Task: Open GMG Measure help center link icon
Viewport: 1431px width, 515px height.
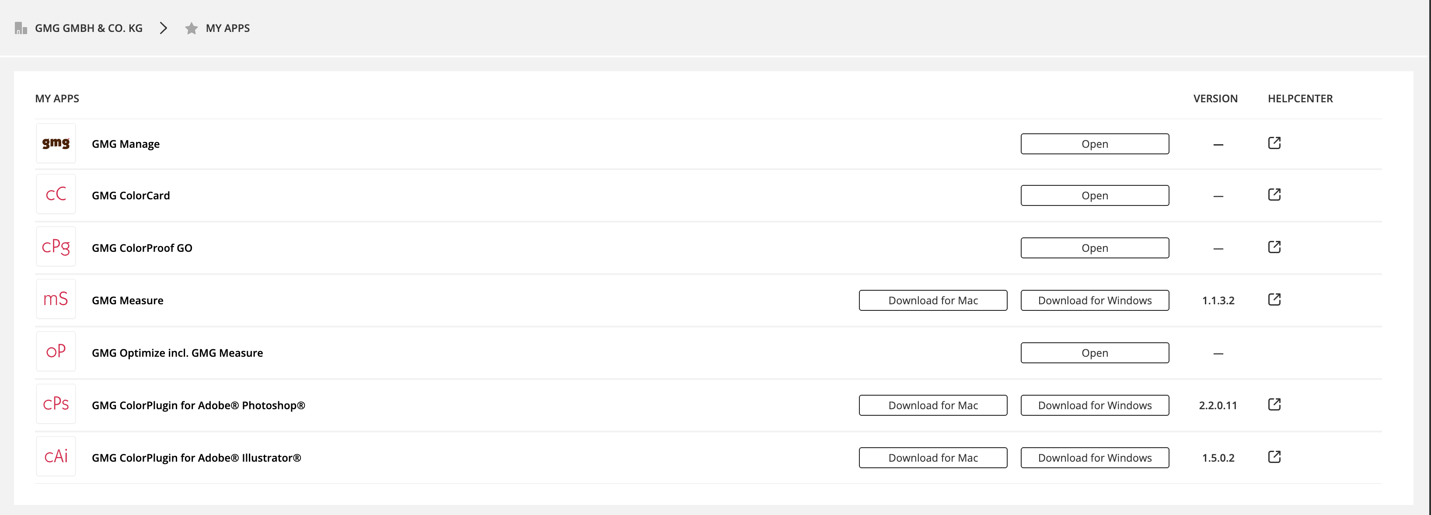Action: pos(1274,299)
